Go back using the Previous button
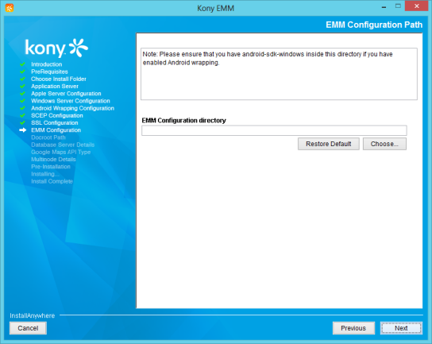Viewport: 432px width, 344px height. (353, 328)
